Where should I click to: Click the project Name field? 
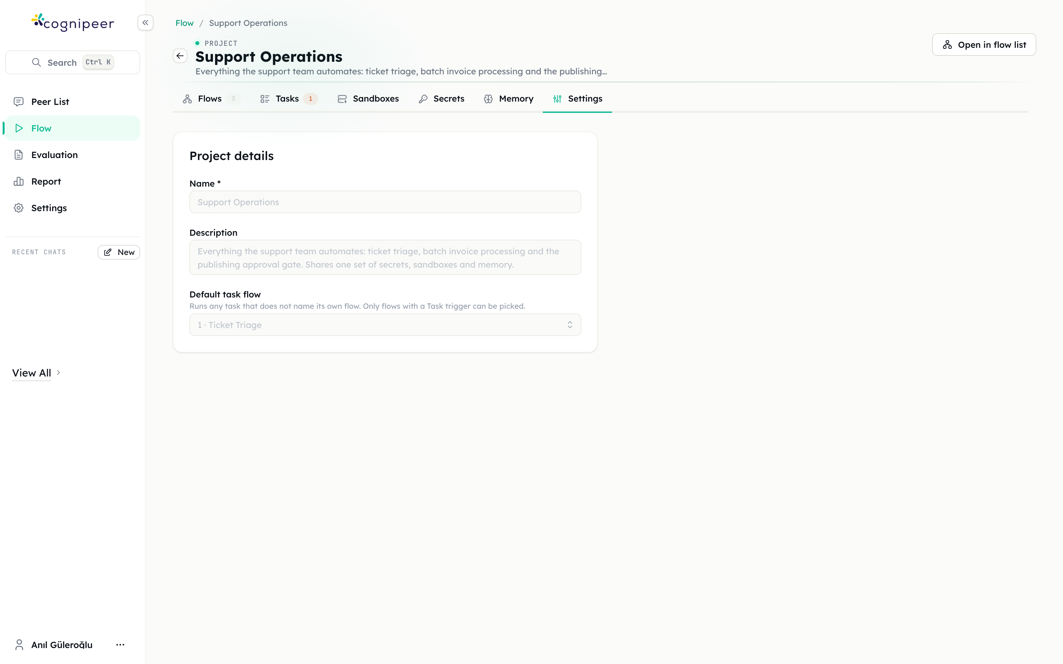pyautogui.click(x=385, y=202)
